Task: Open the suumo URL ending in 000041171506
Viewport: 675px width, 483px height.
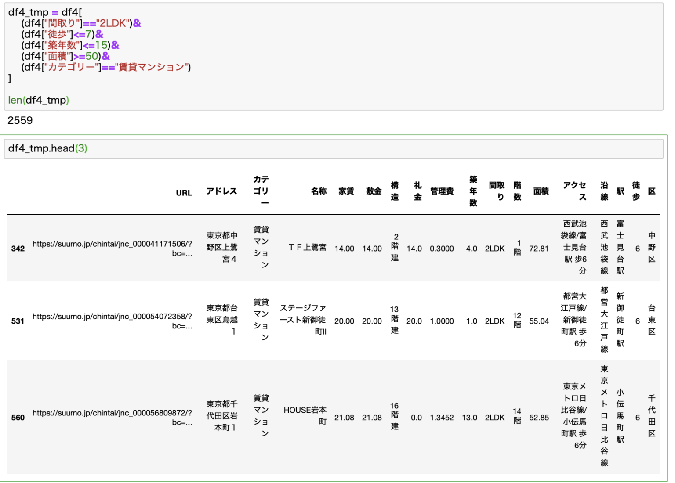Action: (x=112, y=244)
